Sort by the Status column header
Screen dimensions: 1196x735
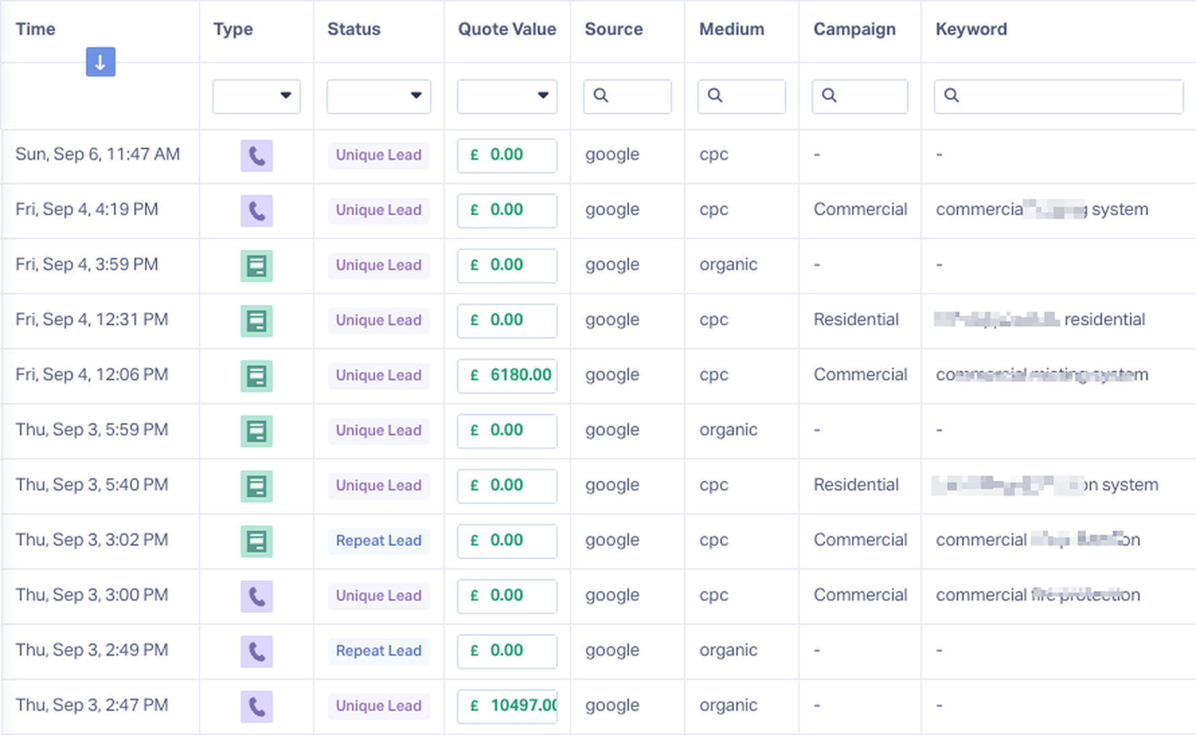pos(354,29)
